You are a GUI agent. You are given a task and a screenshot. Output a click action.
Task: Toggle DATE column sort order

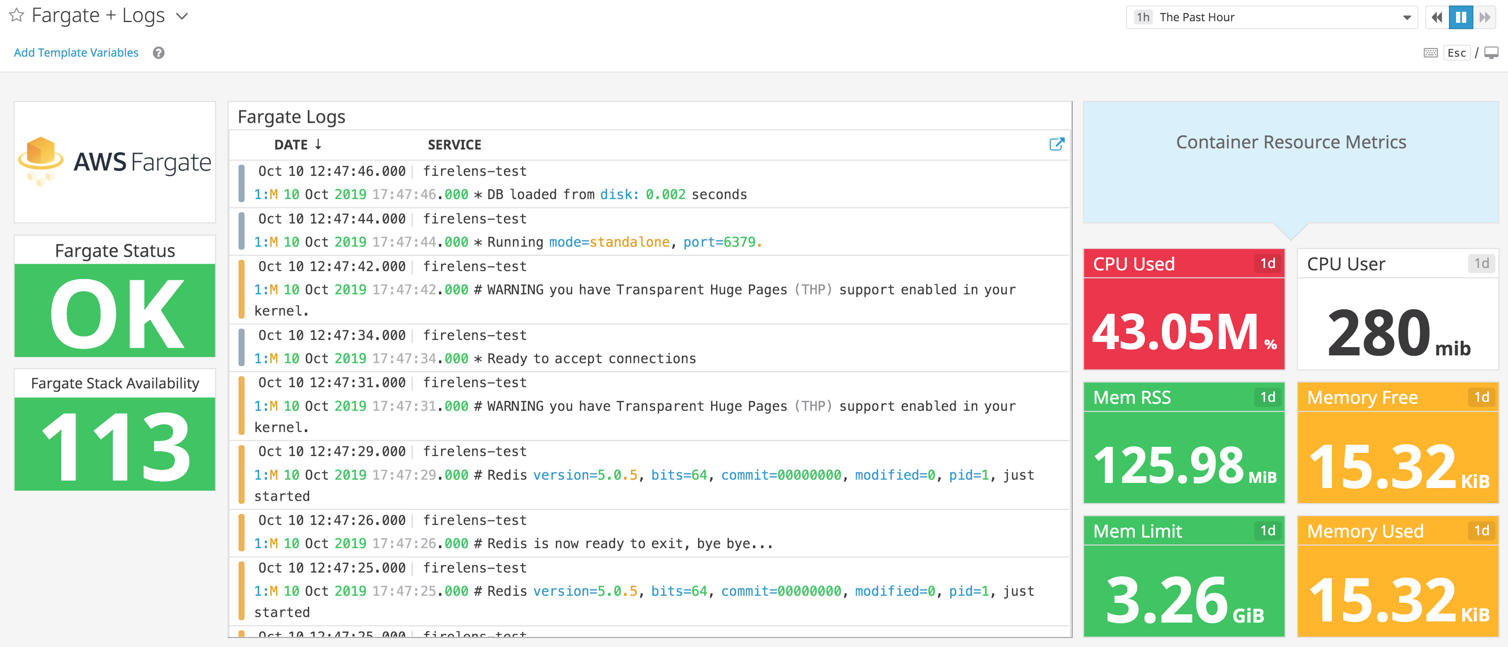[298, 144]
